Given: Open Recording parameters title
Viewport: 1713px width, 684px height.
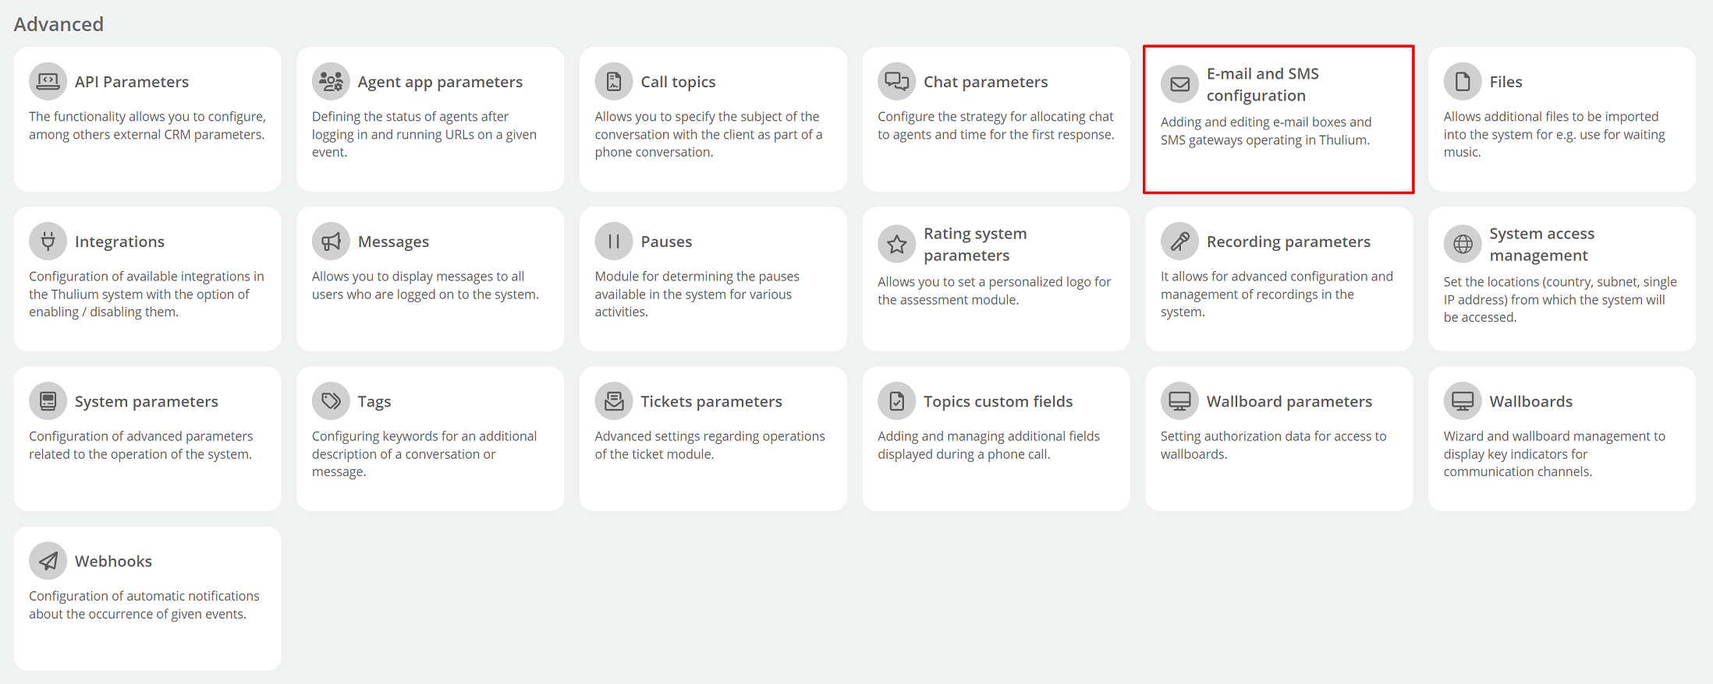Looking at the screenshot, I should tap(1289, 242).
